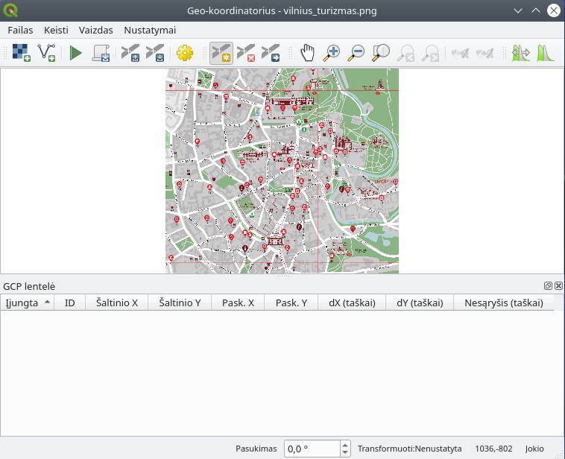The height and width of the screenshot is (459, 565).
Task: Start georeferencing with the green play icon
Action: coord(76,53)
